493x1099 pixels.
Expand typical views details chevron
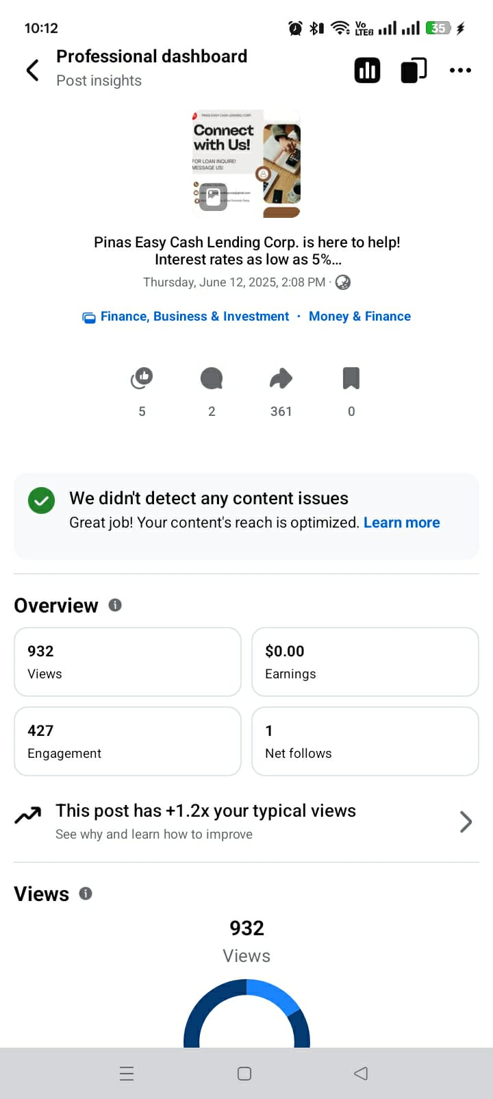click(x=466, y=822)
